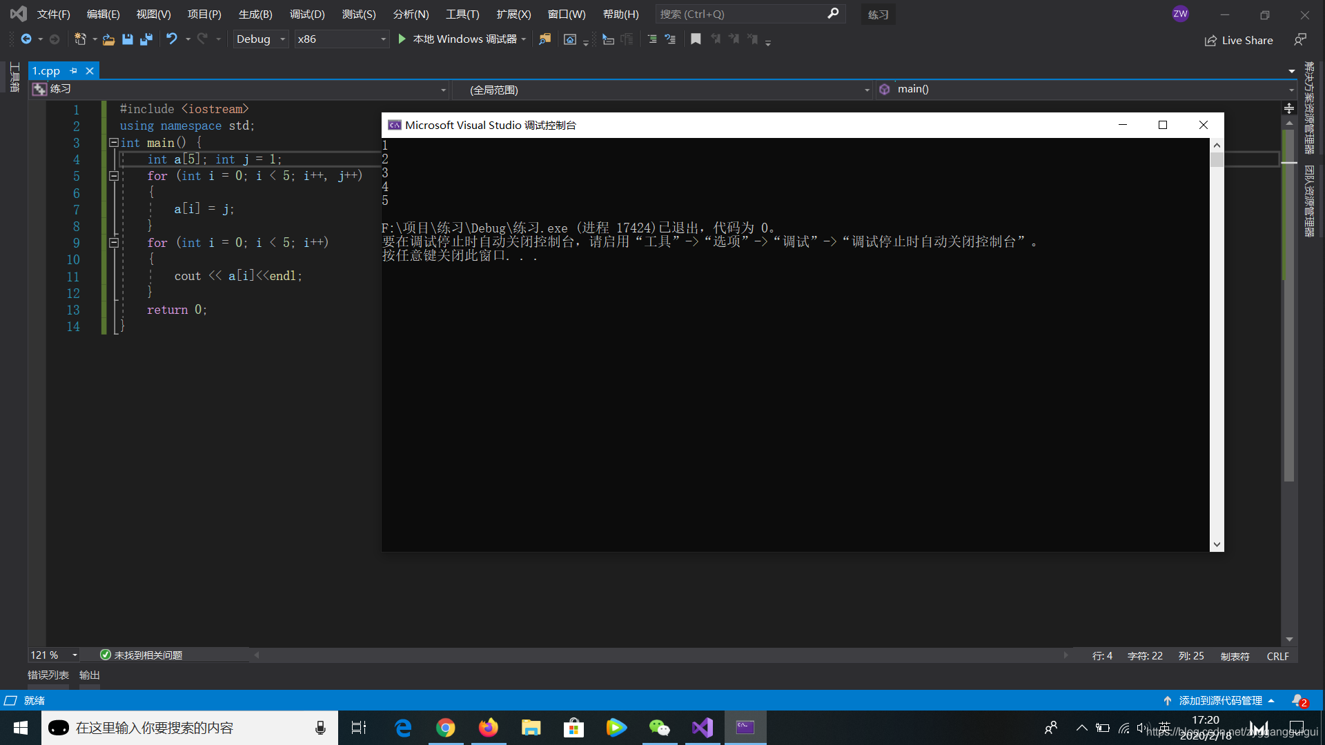Click the console window scroll down arrow
The width and height of the screenshot is (1325, 745).
(x=1217, y=544)
